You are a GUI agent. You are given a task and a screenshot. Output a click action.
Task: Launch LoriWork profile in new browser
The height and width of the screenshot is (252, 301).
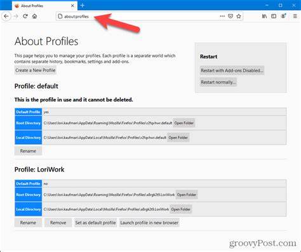pos(149,223)
